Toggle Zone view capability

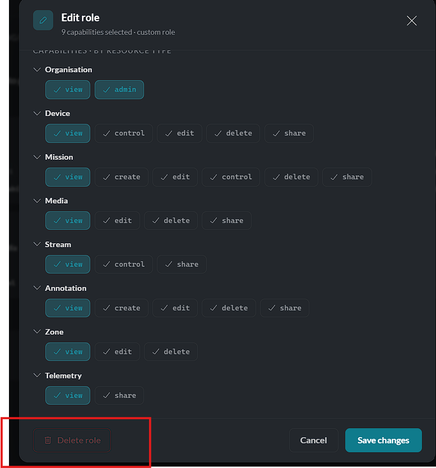(68, 352)
